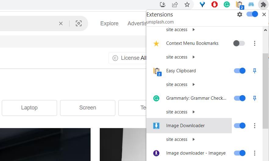The height and width of the screenshot is (161, 269).
Task: Unpin the Grammarly extension
Action: [x=255, y=98]
